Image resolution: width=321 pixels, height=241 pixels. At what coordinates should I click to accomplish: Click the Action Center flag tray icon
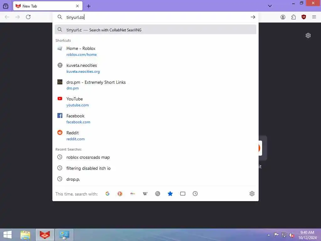(x=276, y=235)
